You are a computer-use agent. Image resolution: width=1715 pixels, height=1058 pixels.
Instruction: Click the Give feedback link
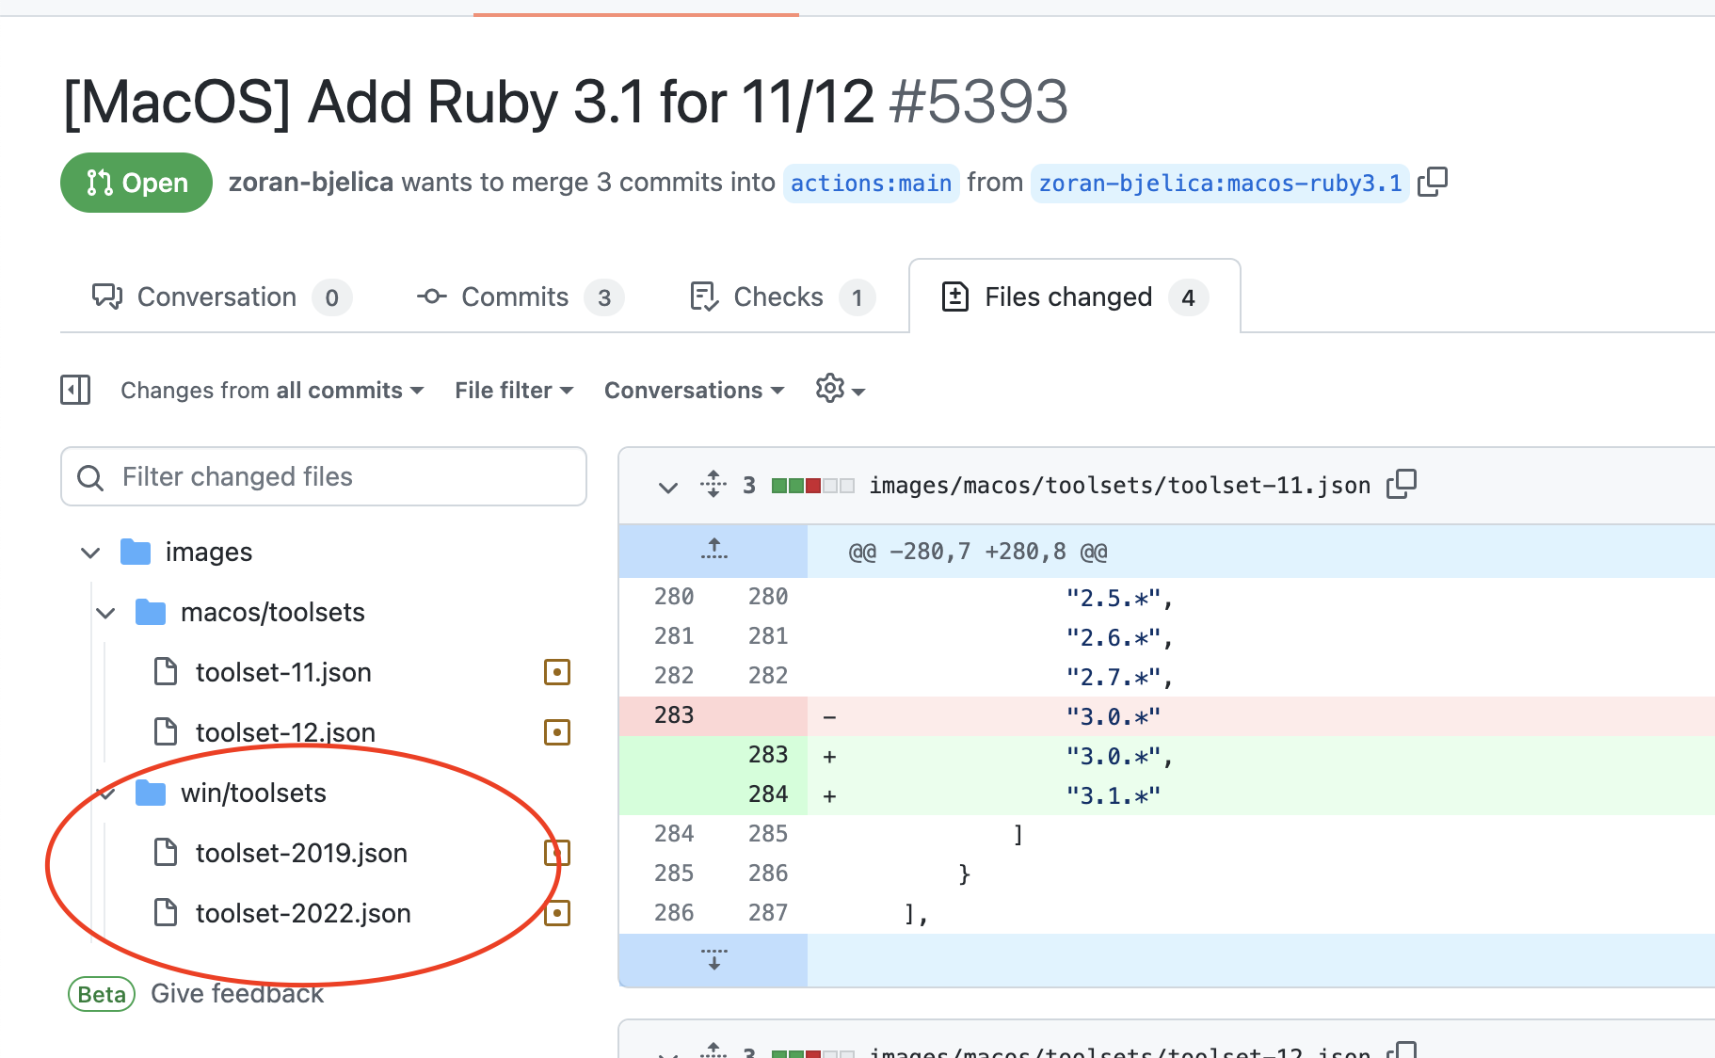[x=237, y=993]
